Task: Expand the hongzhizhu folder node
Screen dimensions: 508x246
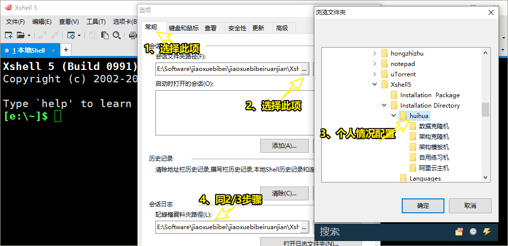Action: [x=375, y=54]
